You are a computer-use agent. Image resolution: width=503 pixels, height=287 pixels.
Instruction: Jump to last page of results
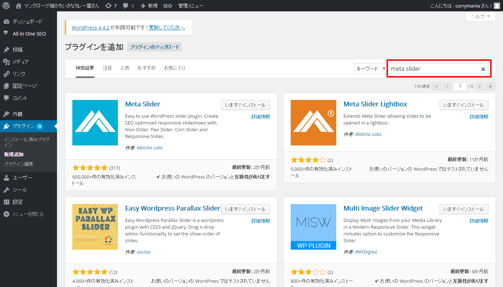491,86
